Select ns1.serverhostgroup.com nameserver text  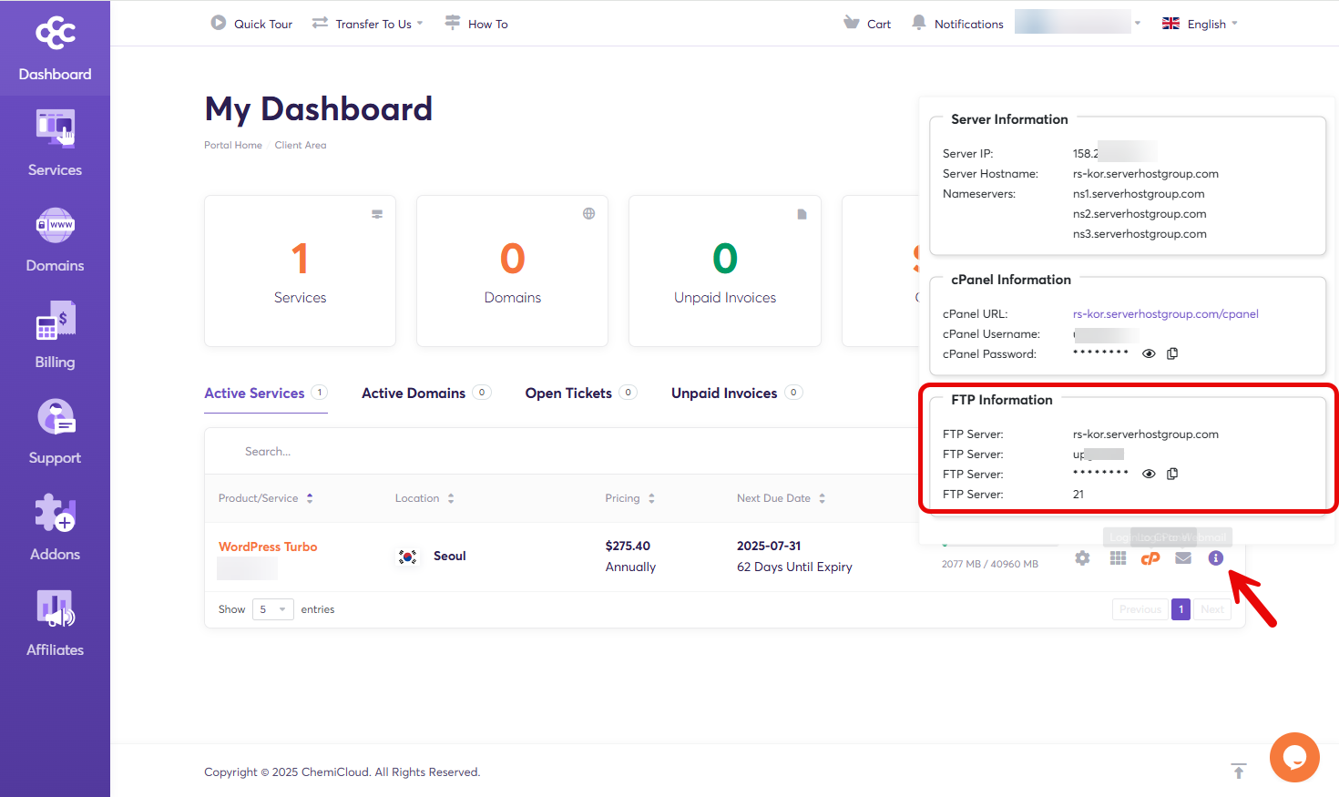point(1139,194)
